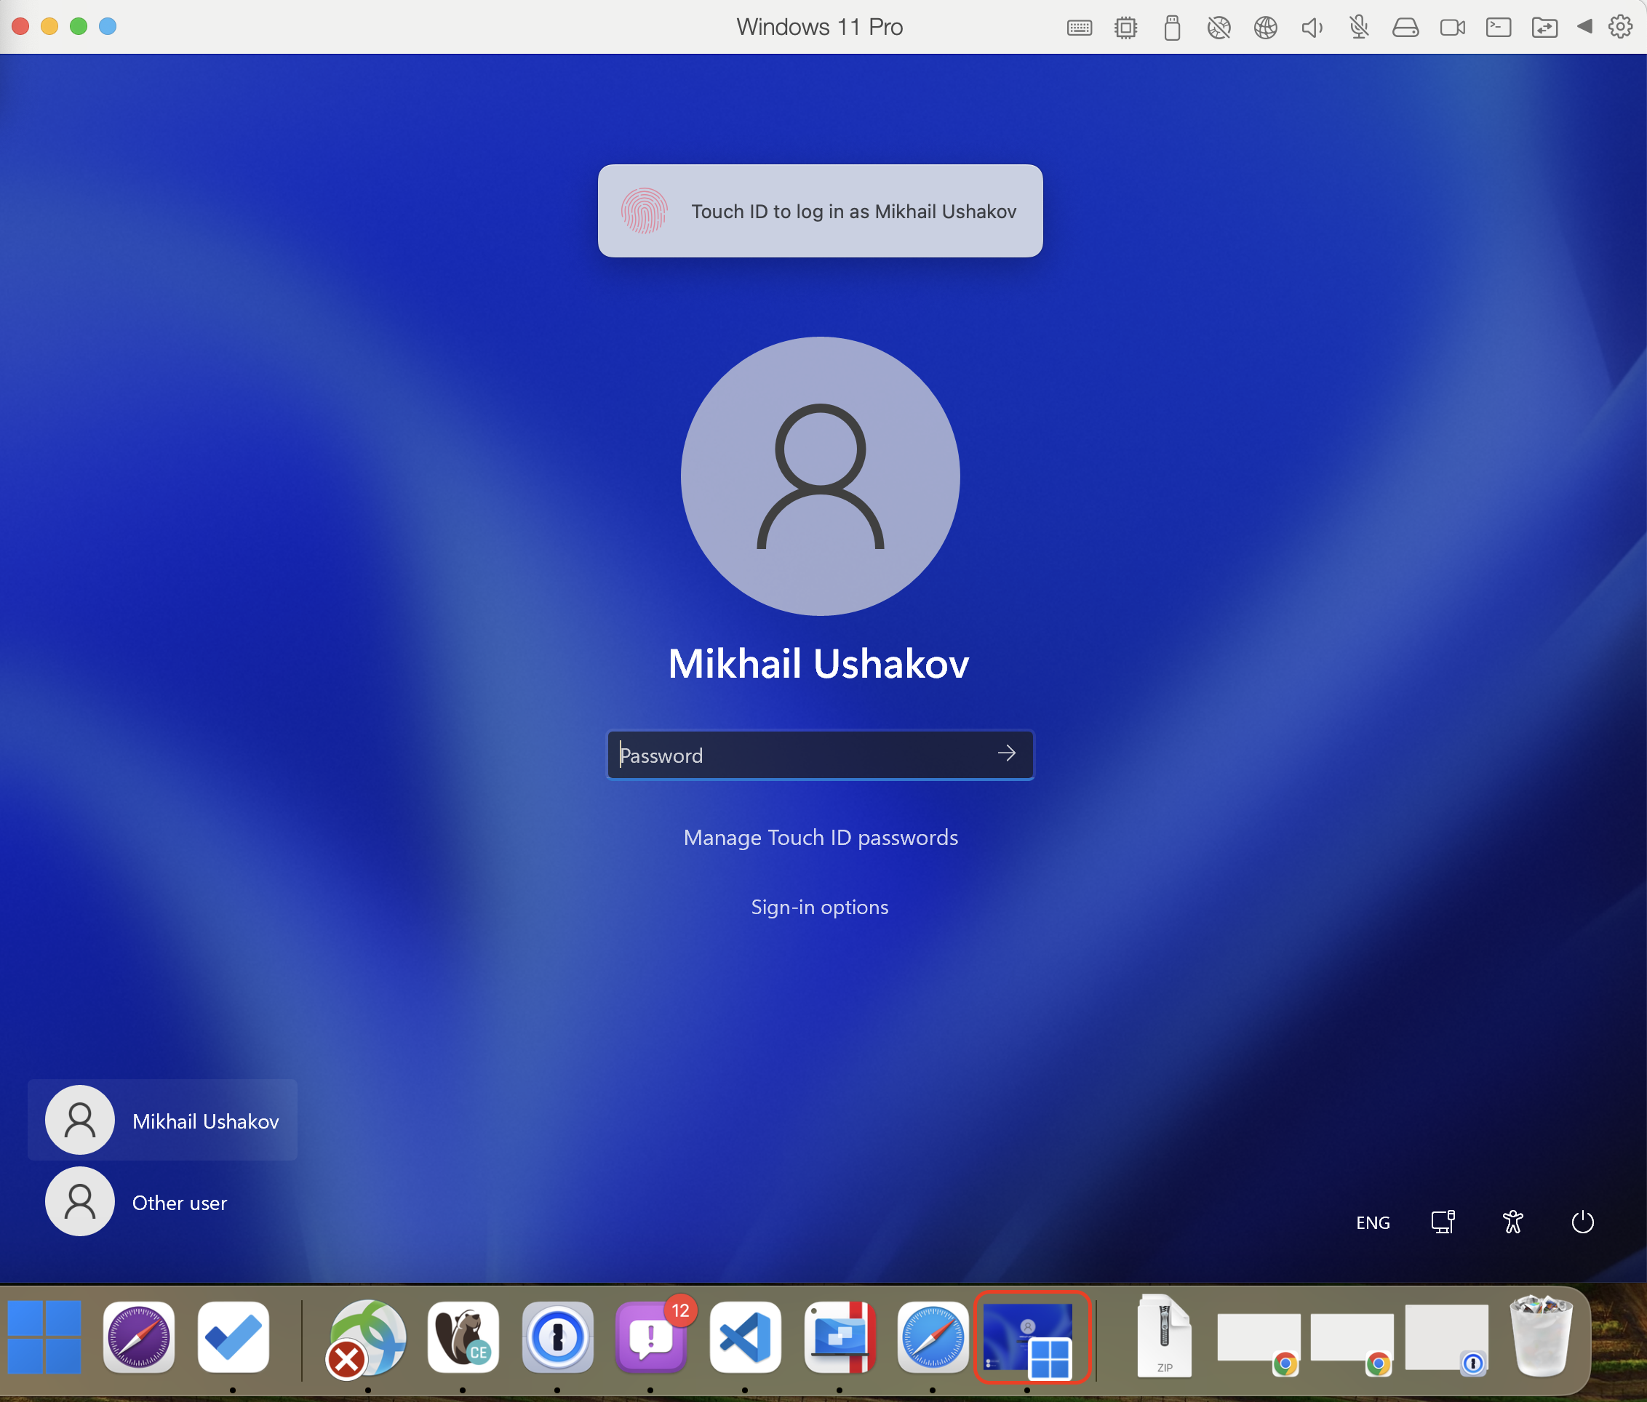
Task: Click the Password input field
Action: [799, 754]
